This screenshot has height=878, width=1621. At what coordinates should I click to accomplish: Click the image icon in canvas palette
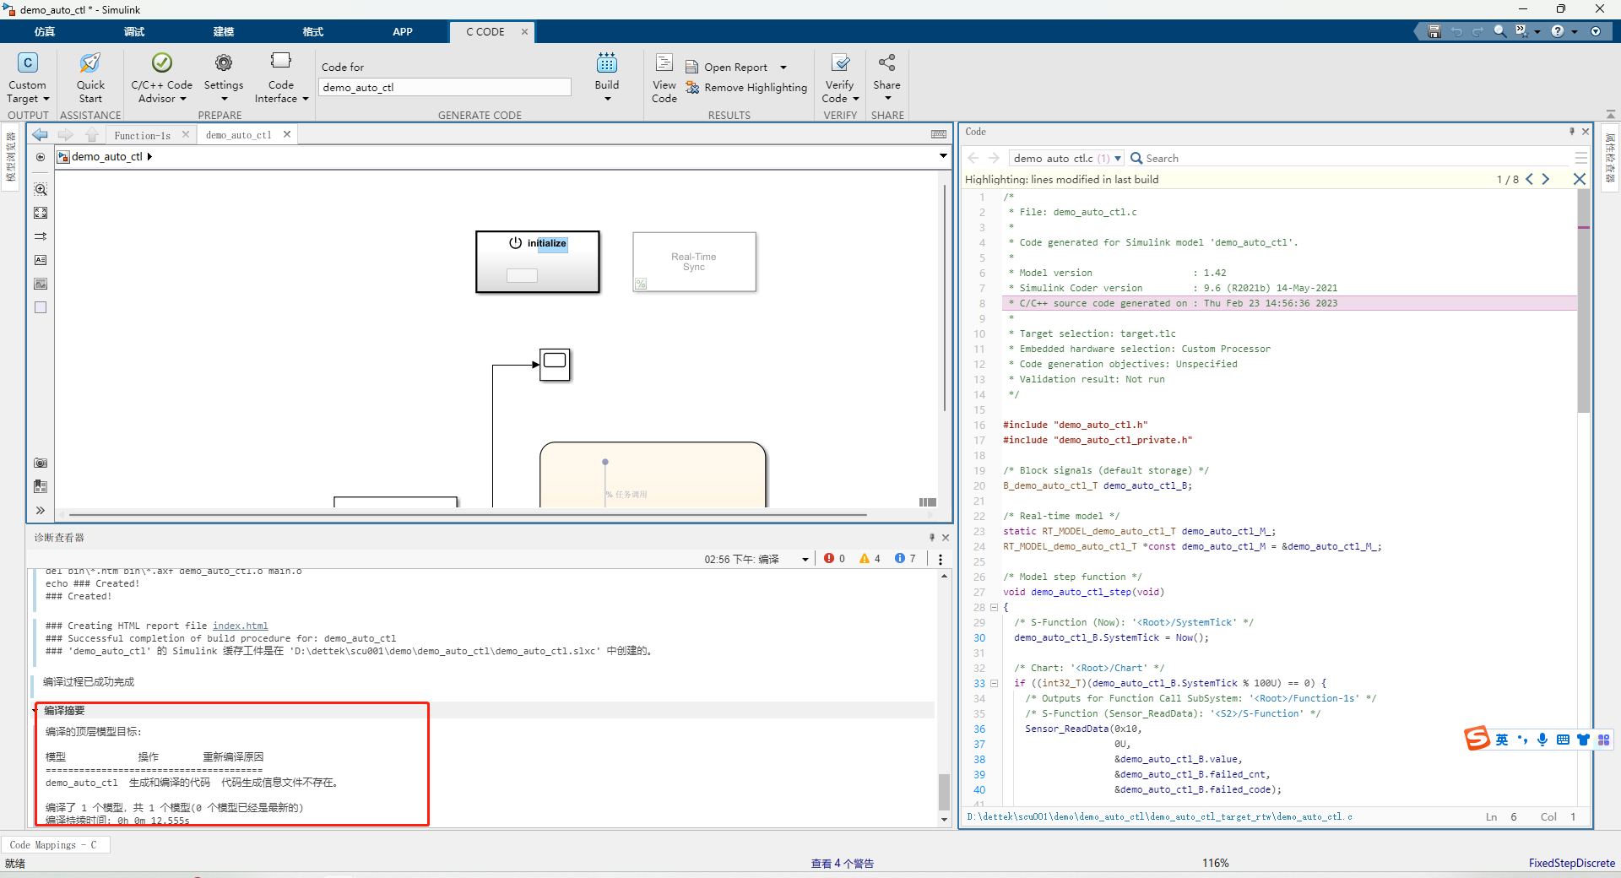[41, 284]
